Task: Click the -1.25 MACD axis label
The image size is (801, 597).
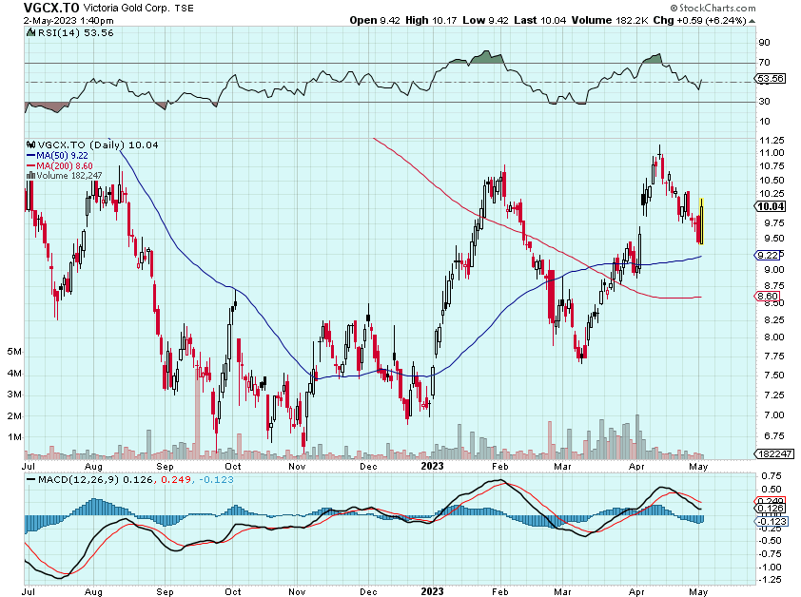Action: [770, 580]
